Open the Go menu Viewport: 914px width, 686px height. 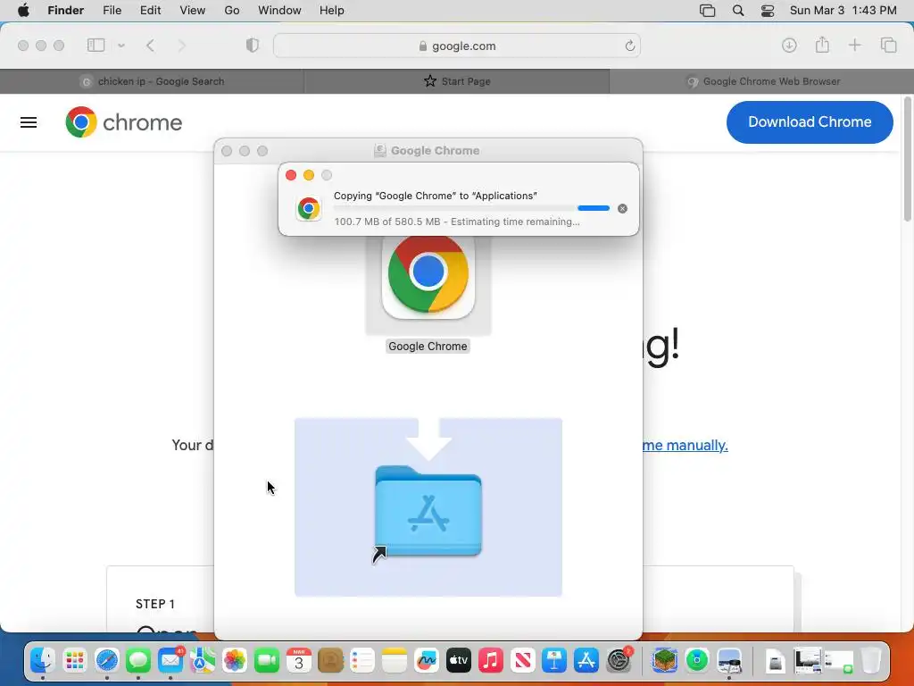232,11
